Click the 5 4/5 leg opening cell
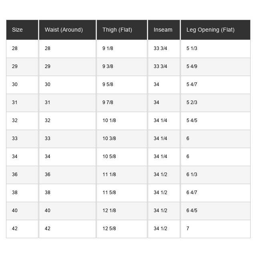This screenshot has width=257, height=257. pyautogui.click(x=192, y=120)
